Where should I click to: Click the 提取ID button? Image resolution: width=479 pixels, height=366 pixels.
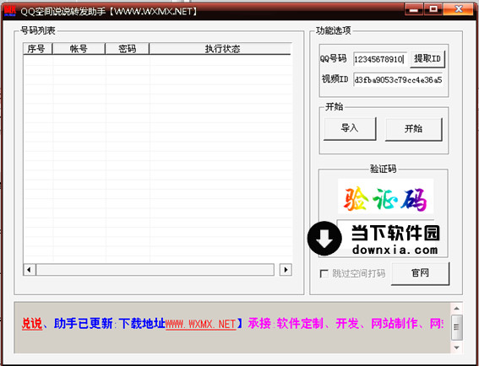coord(427,59)
